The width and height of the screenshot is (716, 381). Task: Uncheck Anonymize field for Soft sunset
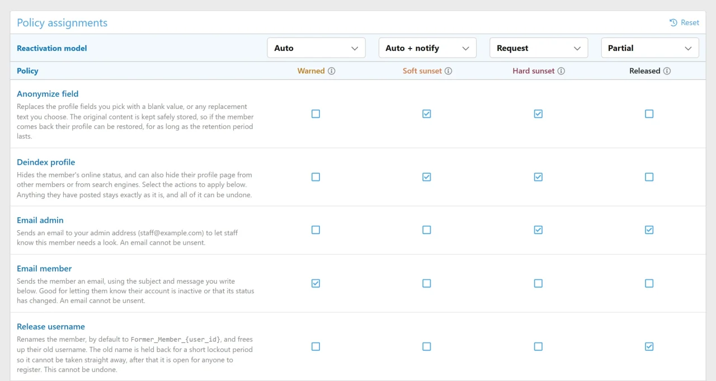coord(427,114)
